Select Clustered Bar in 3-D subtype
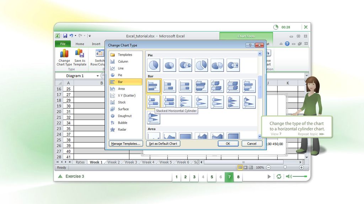 click(201, 86)
